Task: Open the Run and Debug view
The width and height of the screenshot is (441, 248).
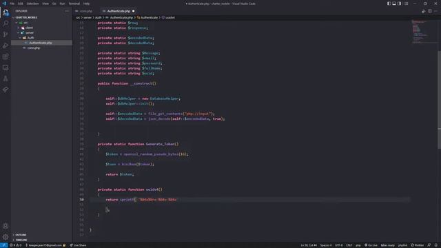Action: [6, 45]
